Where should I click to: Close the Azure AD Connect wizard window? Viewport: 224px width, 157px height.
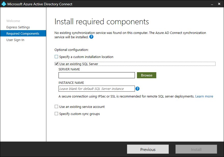tap(219, 4)
